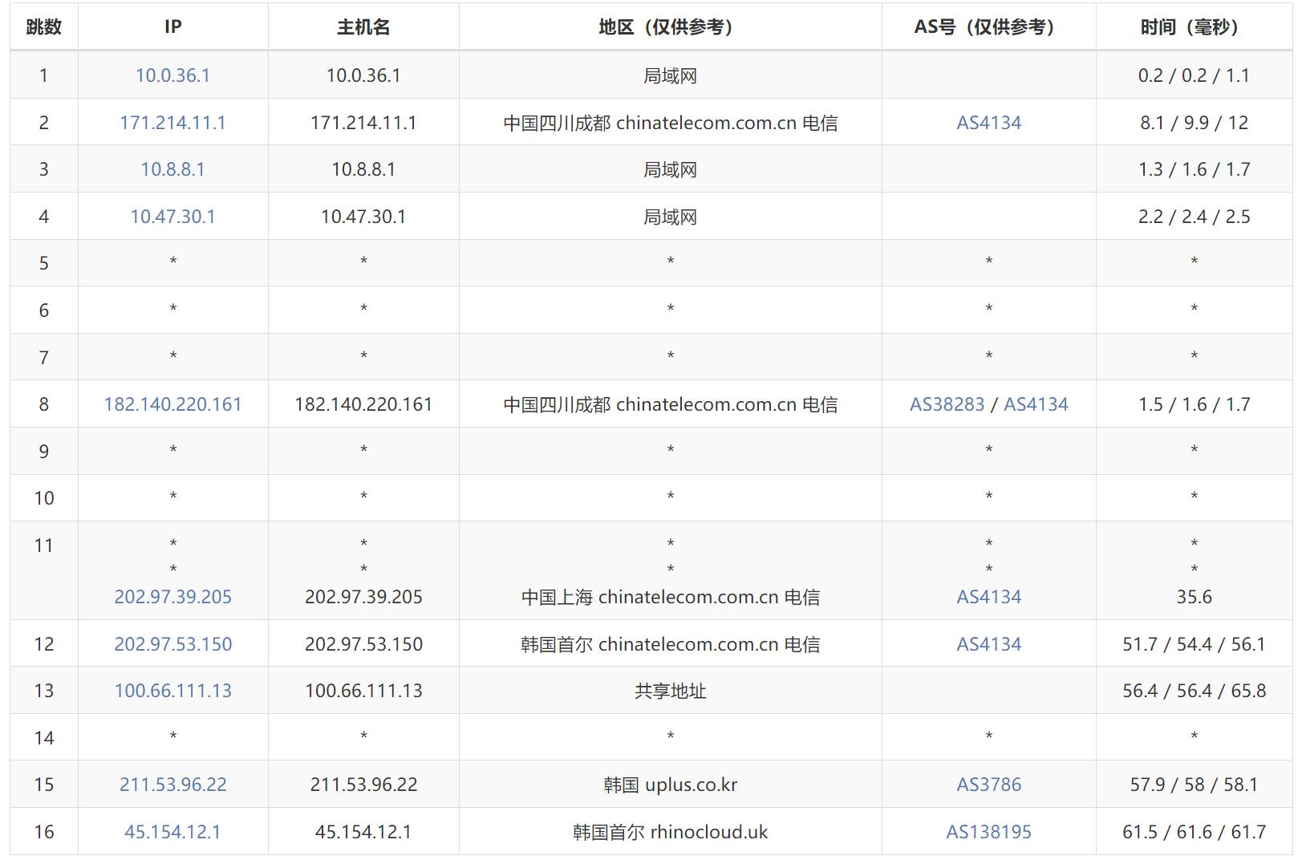The width and height of the screenshot is (1298, 864).
Task: Select hostname cell 202.97.53.150
Action: click(363, 644)
